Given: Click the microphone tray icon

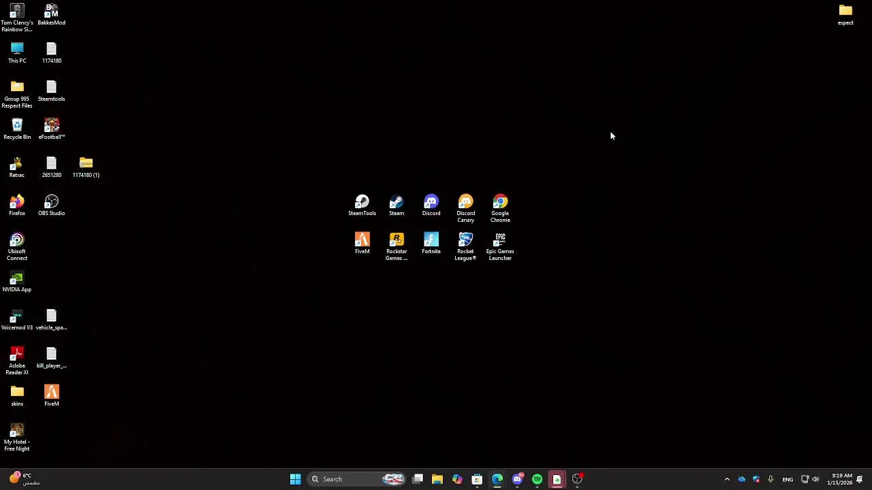Looking at the screenshot, I should point(770,479).
